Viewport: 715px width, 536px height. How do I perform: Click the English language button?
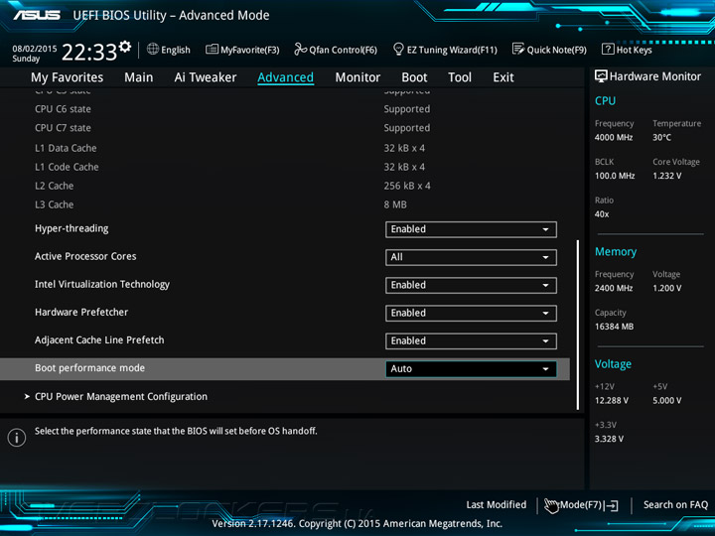click(x=169, y=50)
